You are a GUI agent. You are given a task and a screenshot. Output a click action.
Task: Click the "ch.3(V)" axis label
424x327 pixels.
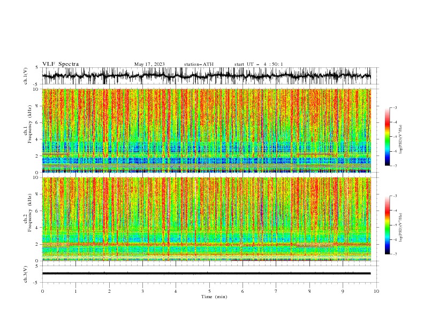tap(26, 274)
